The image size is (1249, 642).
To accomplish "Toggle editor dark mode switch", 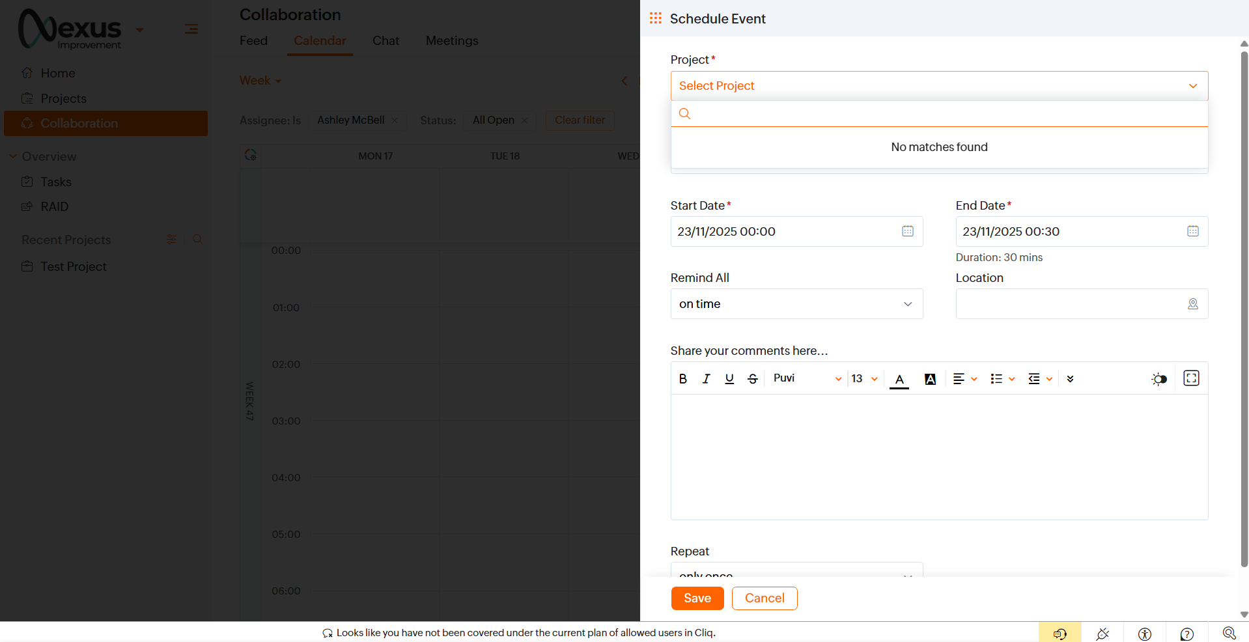I will [1159, 379].
